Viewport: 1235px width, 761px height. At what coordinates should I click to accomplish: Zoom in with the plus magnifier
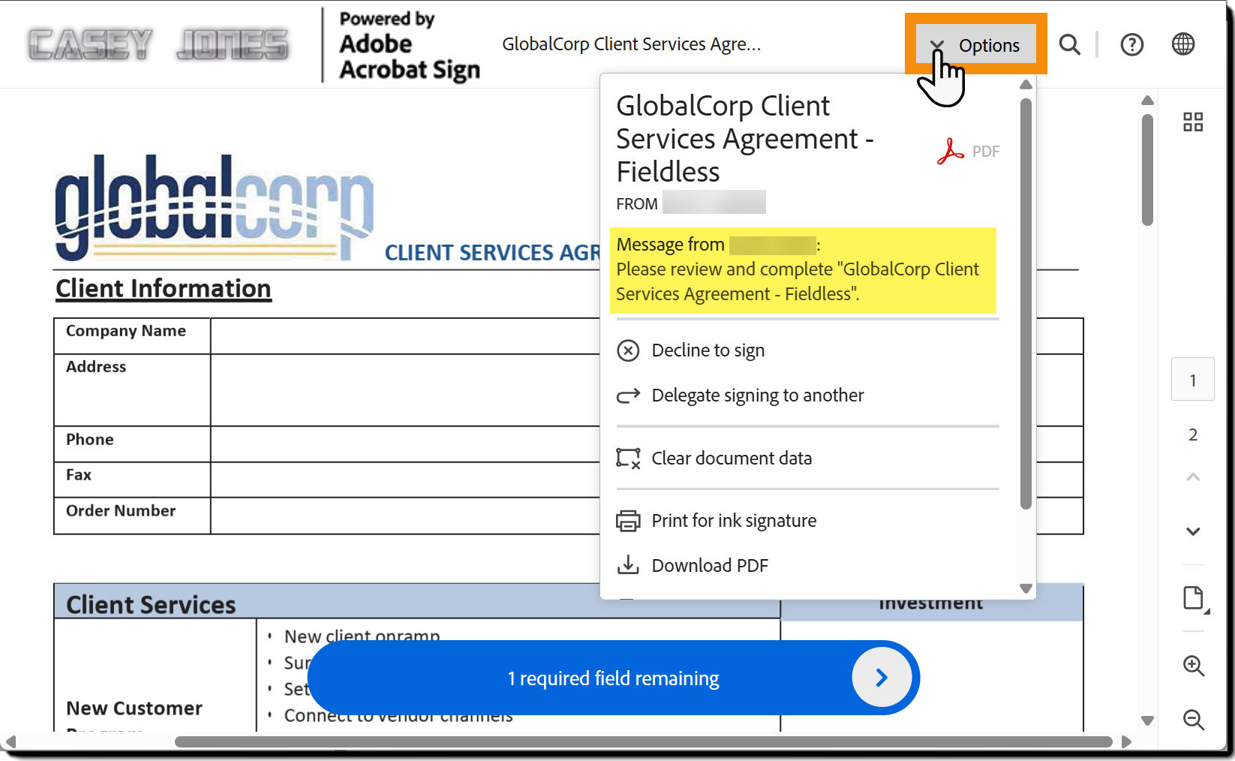[x=1193, y=666]
